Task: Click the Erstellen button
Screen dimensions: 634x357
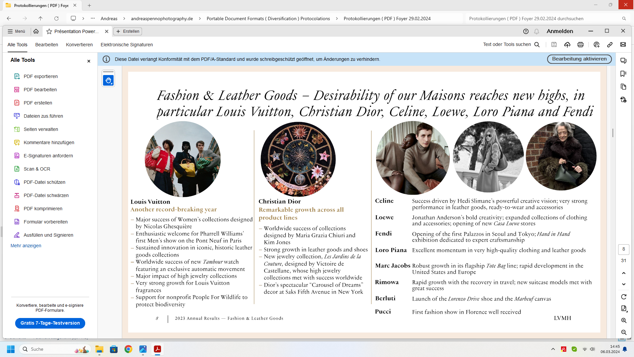Action: (x=128, y=31)
